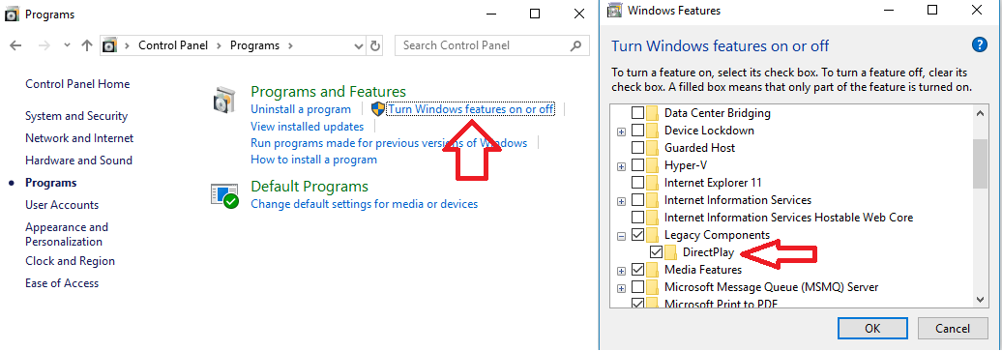
Task: Open Network and Internet category
Action: point(79,138)
